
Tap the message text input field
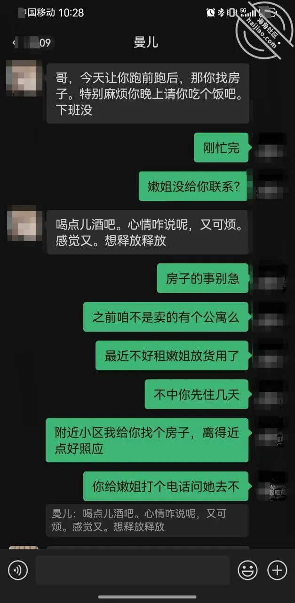133,570
